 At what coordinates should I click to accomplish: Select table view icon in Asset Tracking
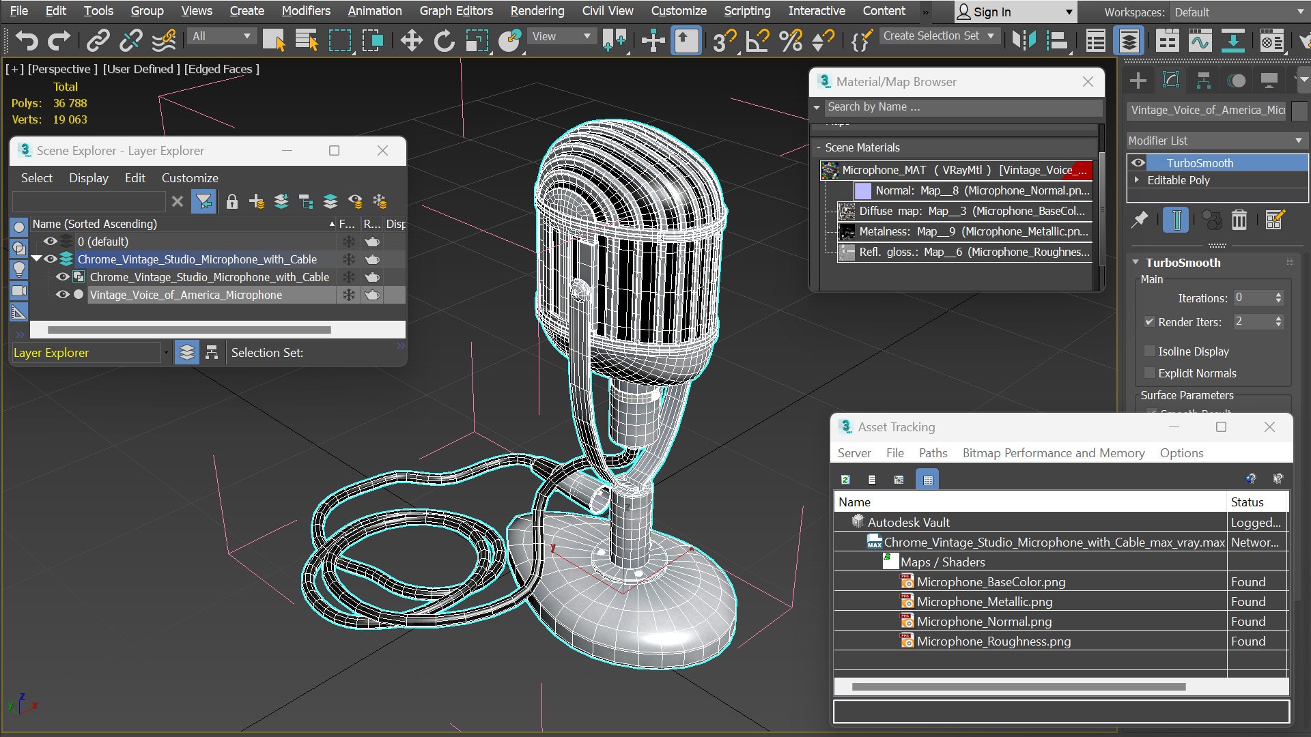click(927, 479)
